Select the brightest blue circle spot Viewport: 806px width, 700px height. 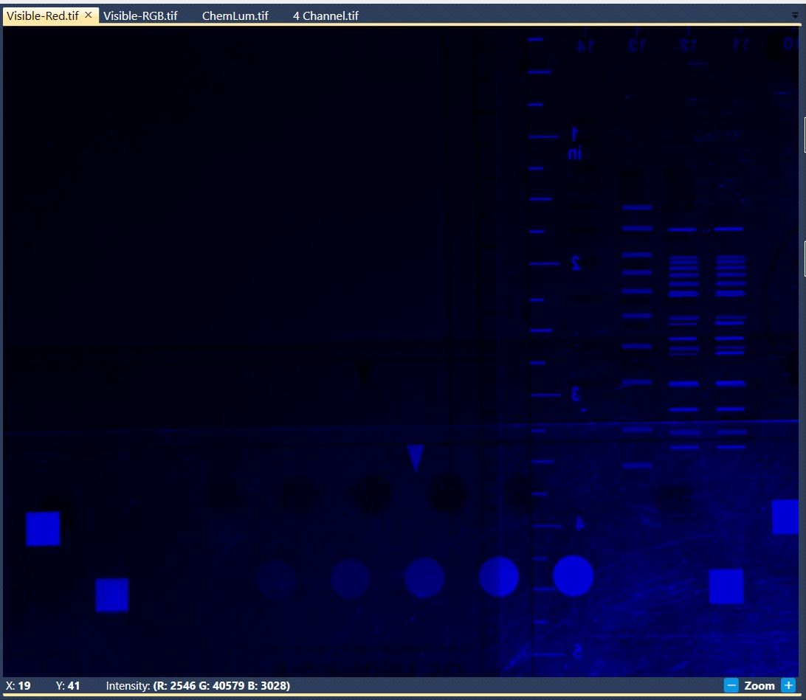click(573, 576)
